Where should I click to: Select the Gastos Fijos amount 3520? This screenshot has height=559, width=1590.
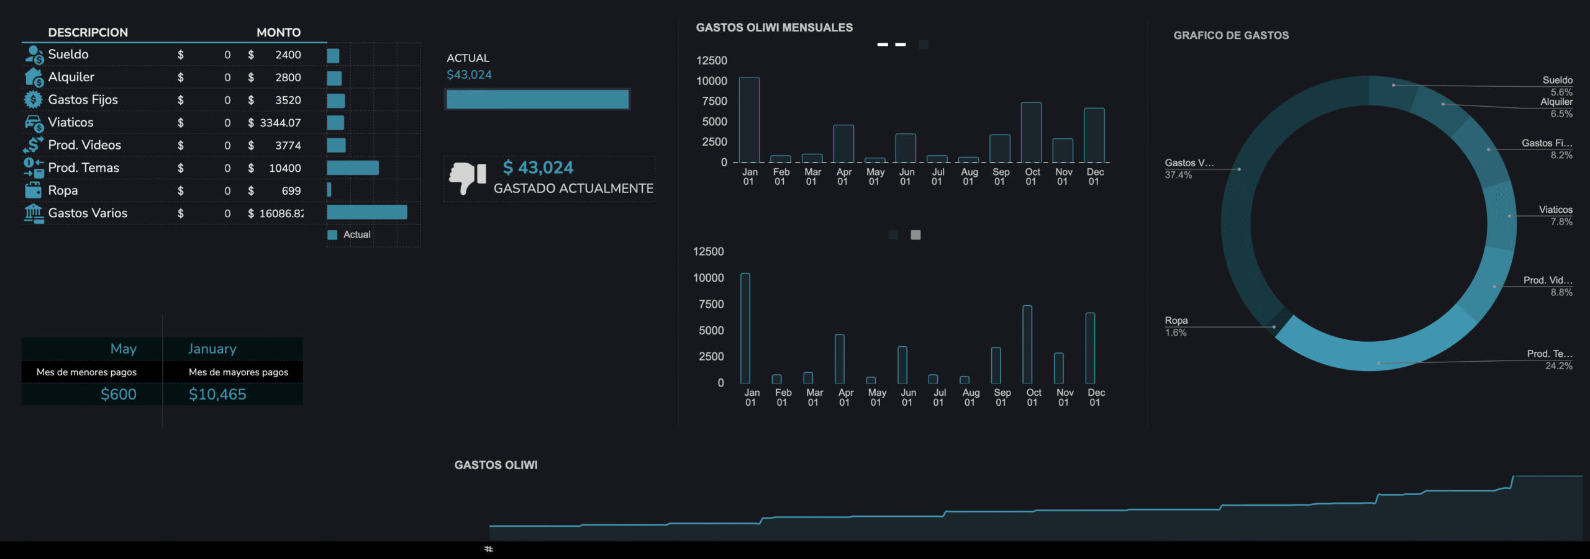(288, 100)
